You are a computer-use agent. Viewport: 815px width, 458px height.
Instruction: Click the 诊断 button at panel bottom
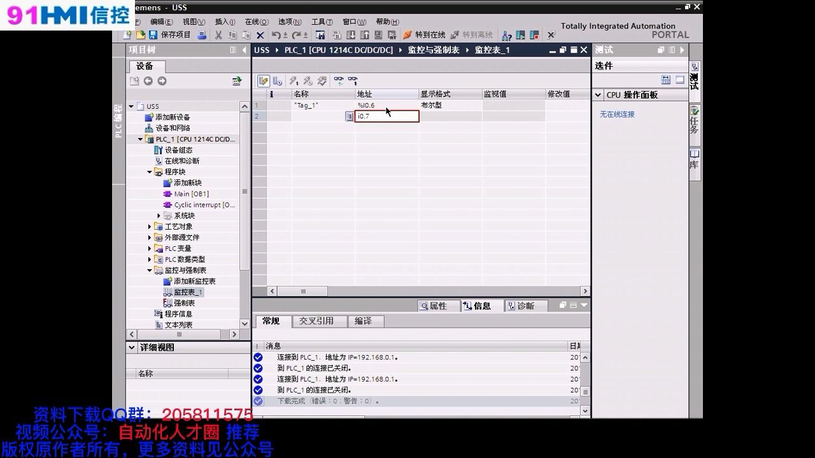coord(526,306)
